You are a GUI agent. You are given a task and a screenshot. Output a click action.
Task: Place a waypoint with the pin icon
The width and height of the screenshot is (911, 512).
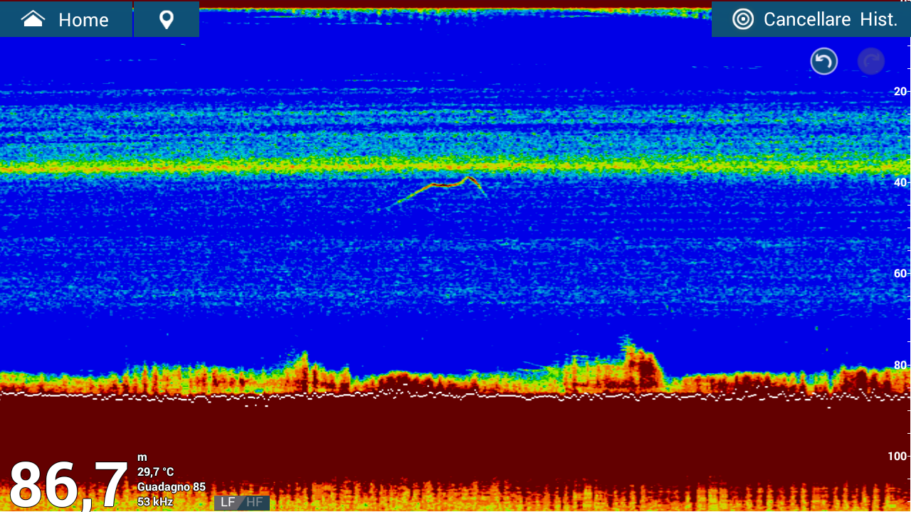[x=167, y=19]
